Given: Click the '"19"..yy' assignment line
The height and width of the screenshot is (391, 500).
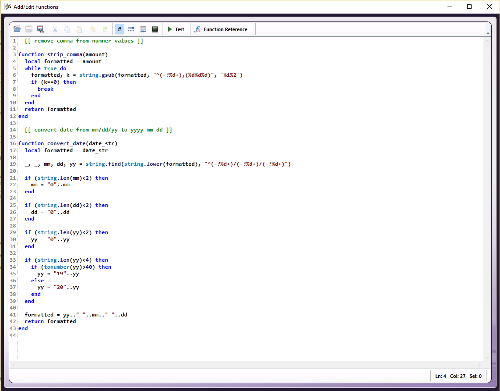Looking at the screenshot, I should [58, 274].
